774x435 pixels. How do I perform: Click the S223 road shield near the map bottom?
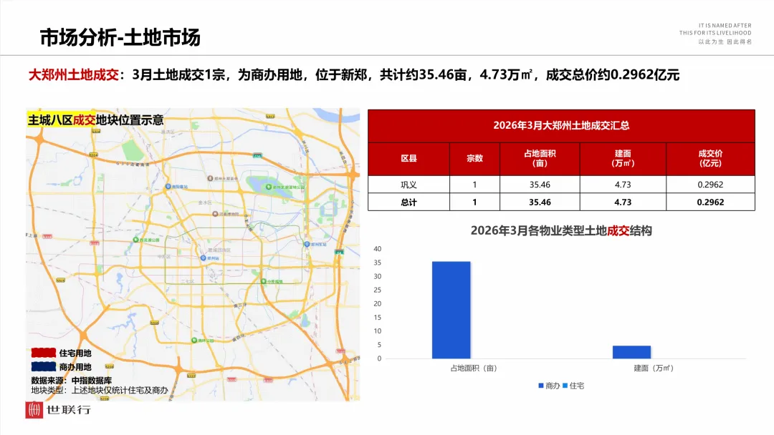click(190, 376)
